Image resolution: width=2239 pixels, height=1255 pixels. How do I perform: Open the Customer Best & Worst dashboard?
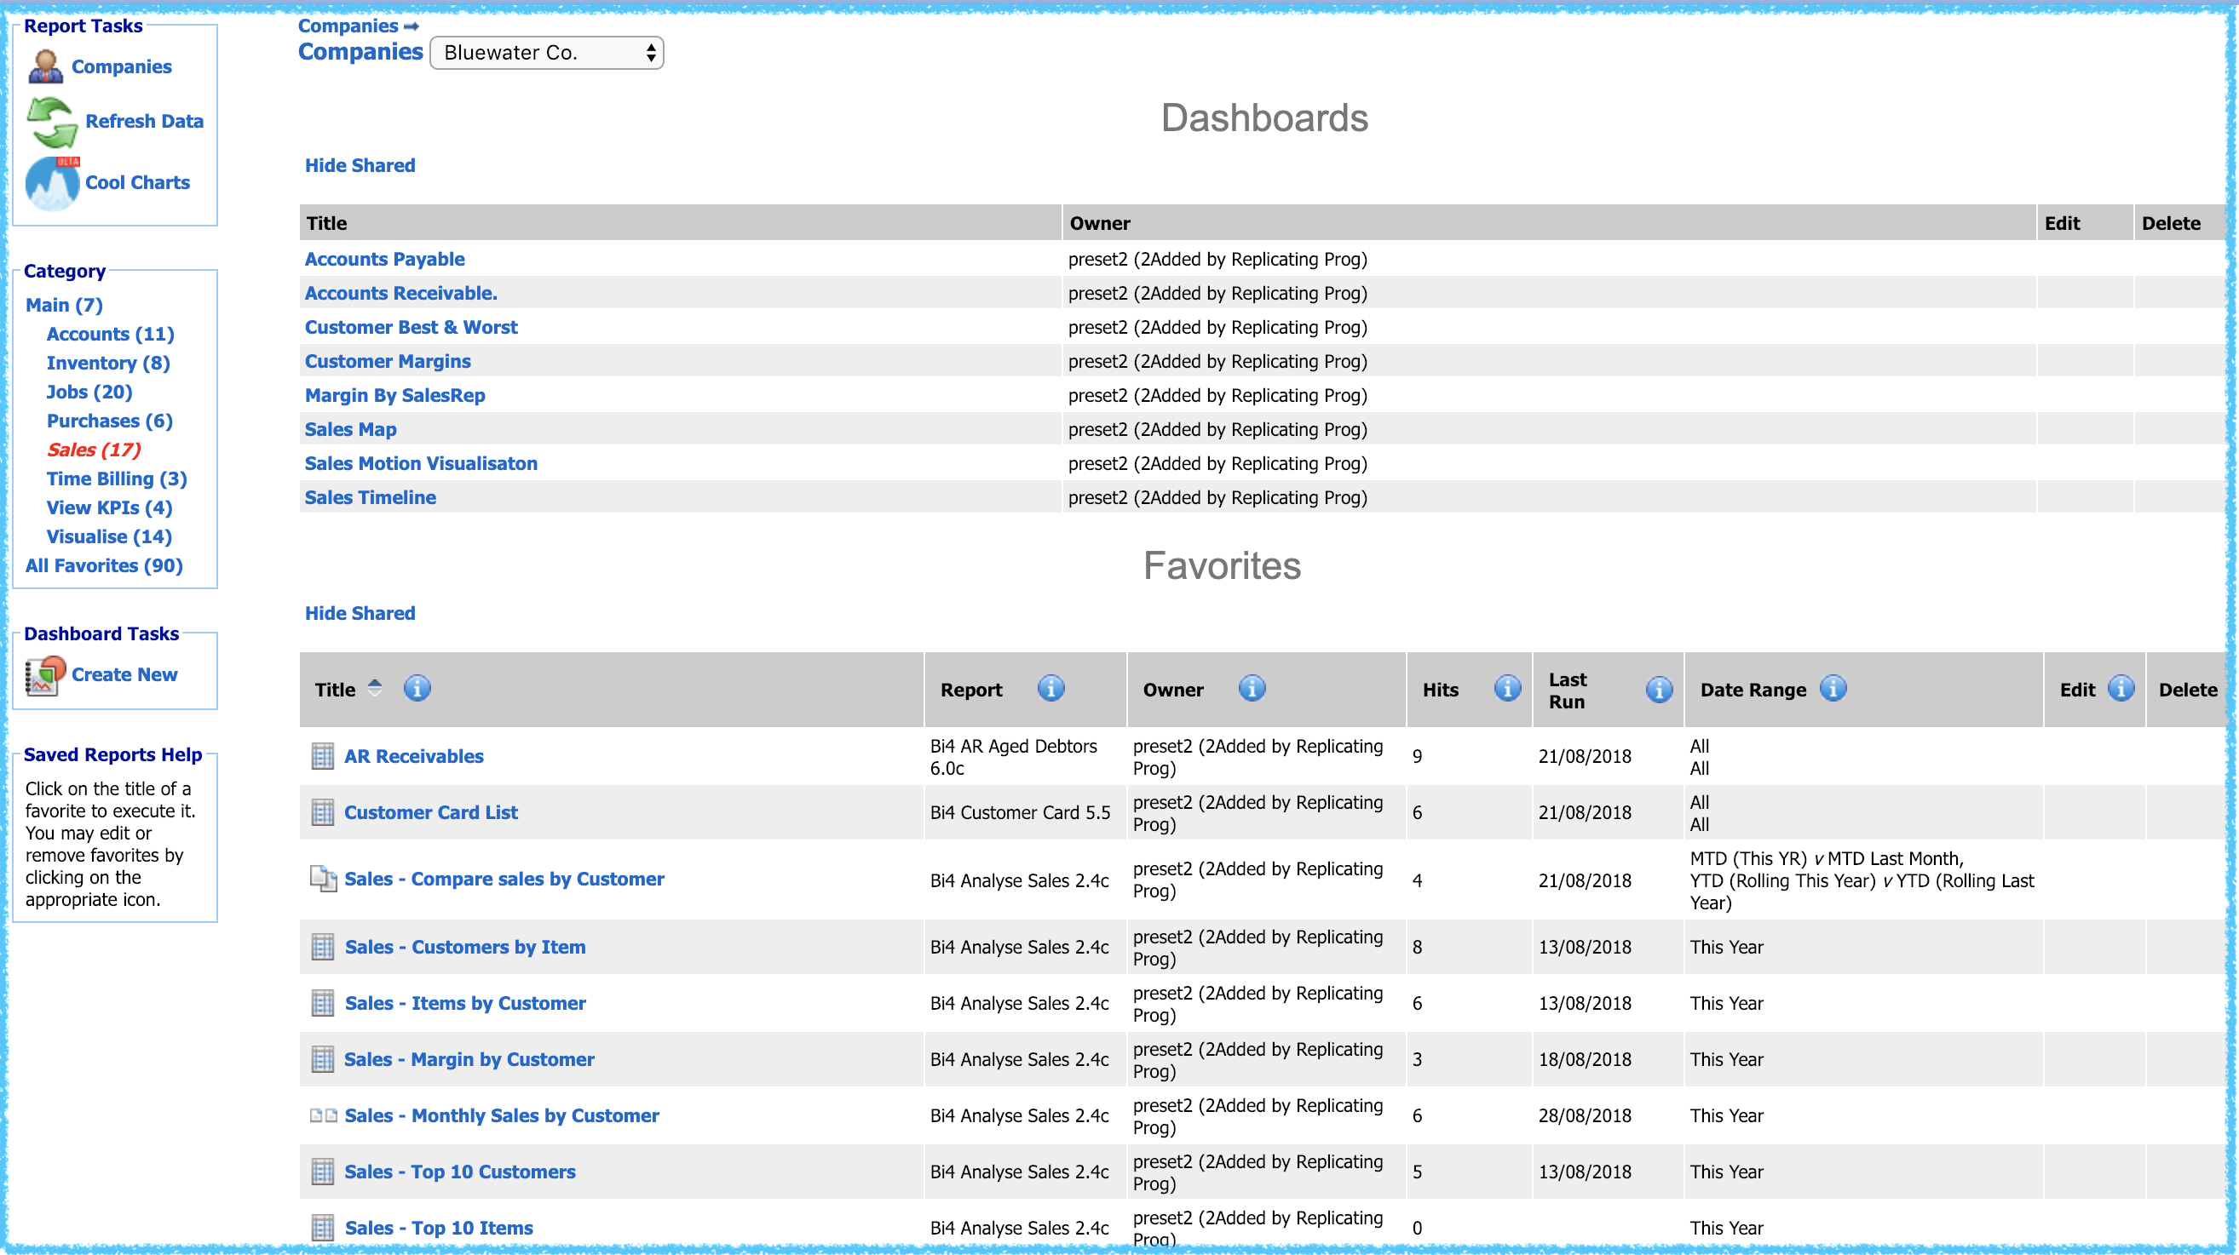412,328
